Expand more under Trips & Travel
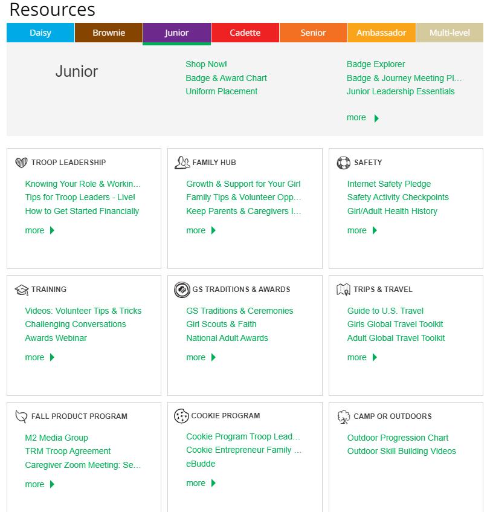The width and height of the screenshot is (493, 512). click(x=362, y=357)
